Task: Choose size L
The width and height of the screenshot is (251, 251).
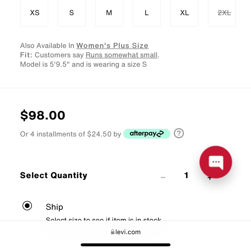Action: pos(147,13)
